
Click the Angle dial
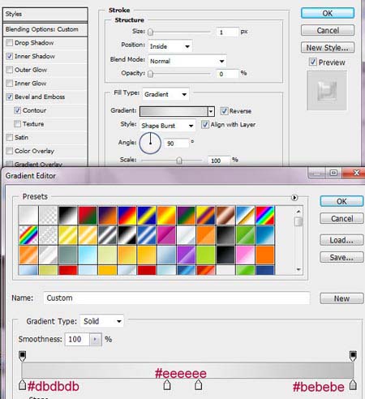coord(150,143)
